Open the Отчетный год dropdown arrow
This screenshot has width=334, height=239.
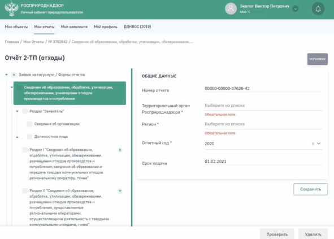319,144
